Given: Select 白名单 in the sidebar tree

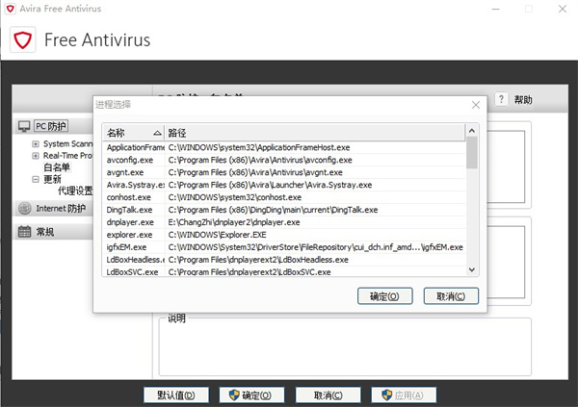Looking at the screenshot, I should pos(57,167).
